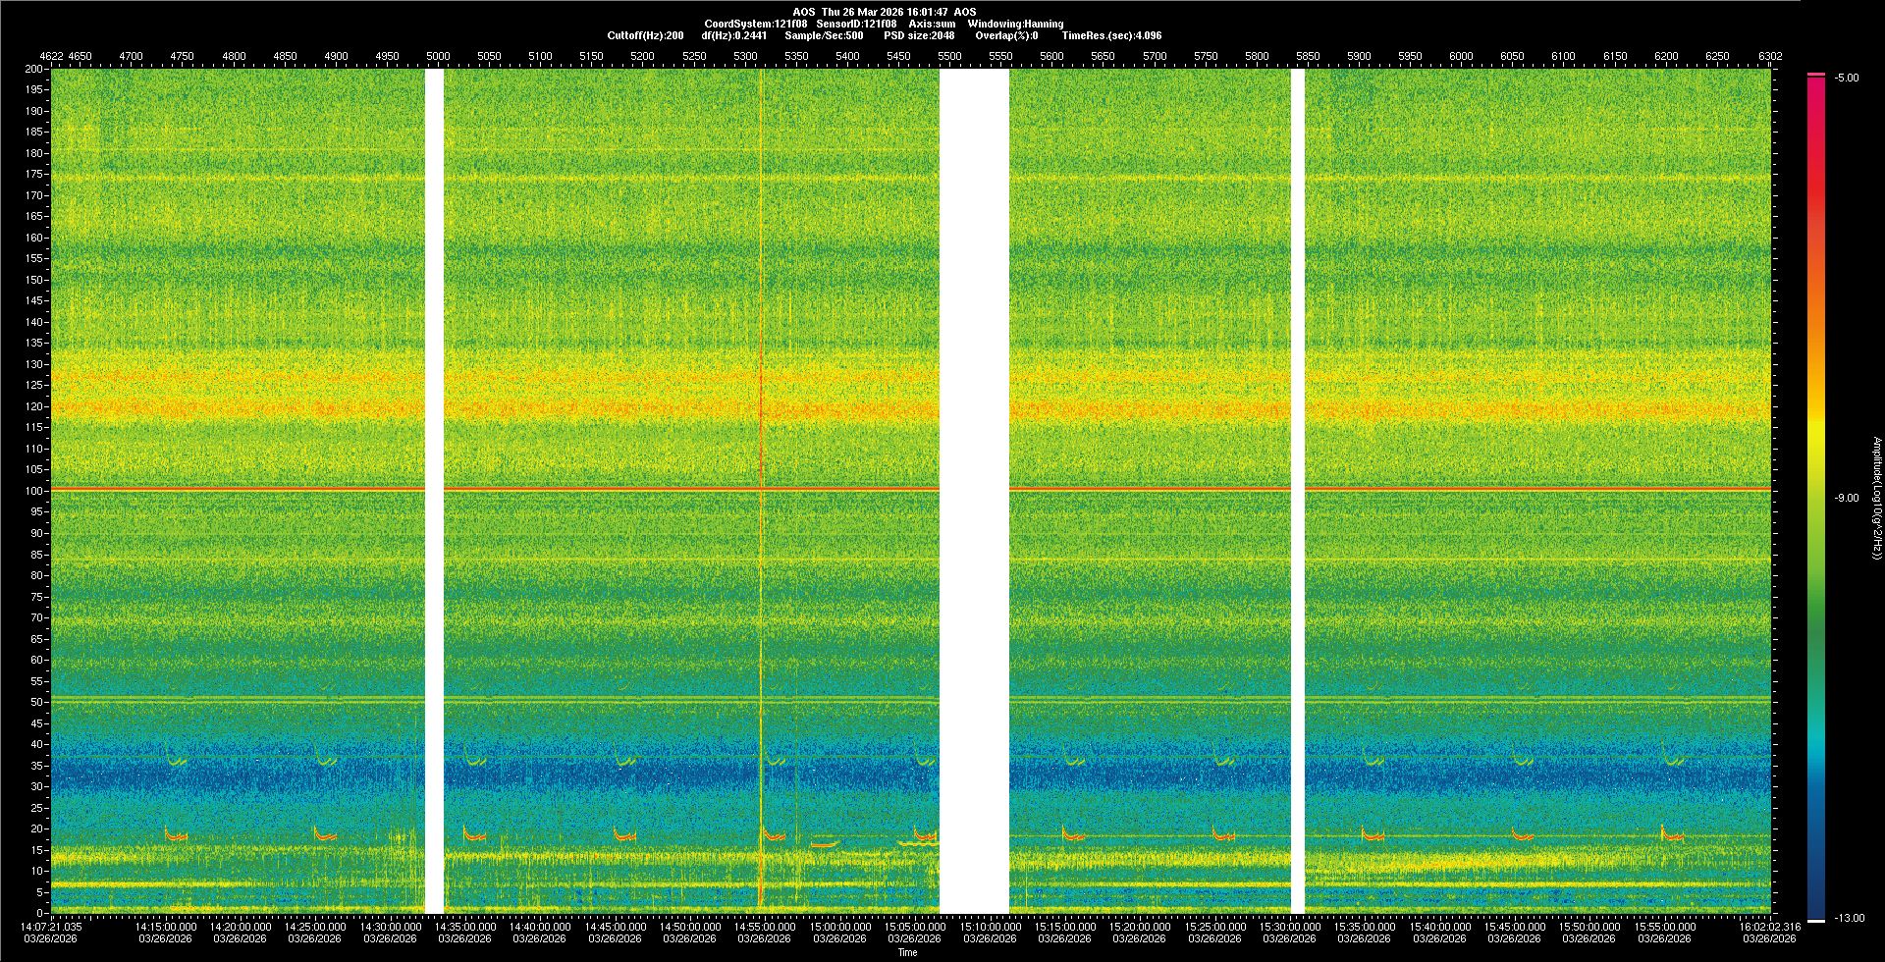Click the df(Hz):0.2441 label

click(x=734, y=35)
